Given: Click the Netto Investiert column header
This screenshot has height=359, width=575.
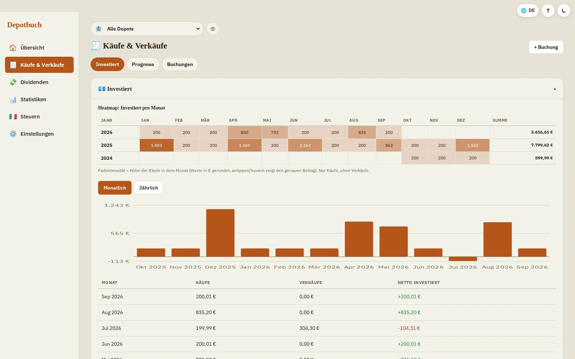Looking at the screenshot, I should [x=419, y=283].
